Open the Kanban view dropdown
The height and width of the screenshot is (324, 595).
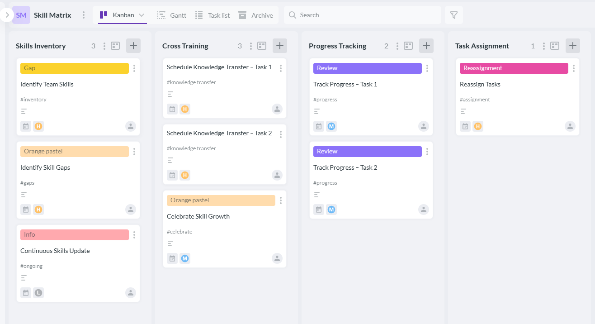tap(142, 15)
